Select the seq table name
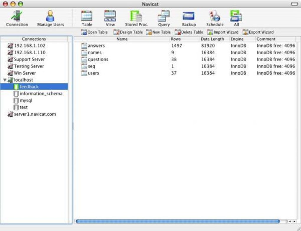The image size is (301, 231). pyautogui.click(x=91, y=66)
